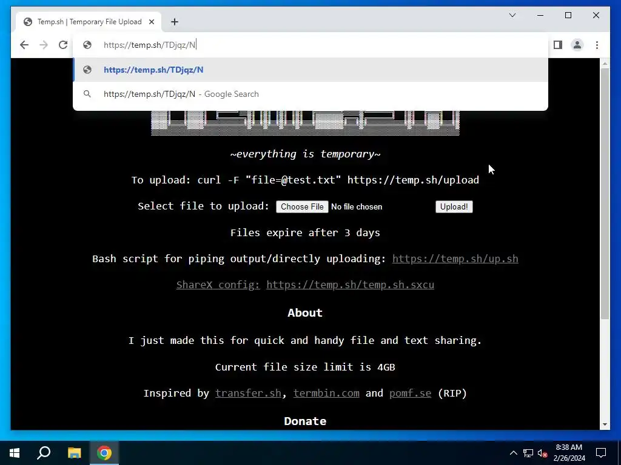
Task: Click the muted volume tray icon
Action: click(x=543, y=453)
